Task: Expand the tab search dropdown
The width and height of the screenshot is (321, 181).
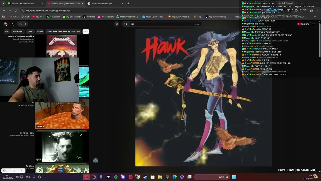Action: coord(3,4)
